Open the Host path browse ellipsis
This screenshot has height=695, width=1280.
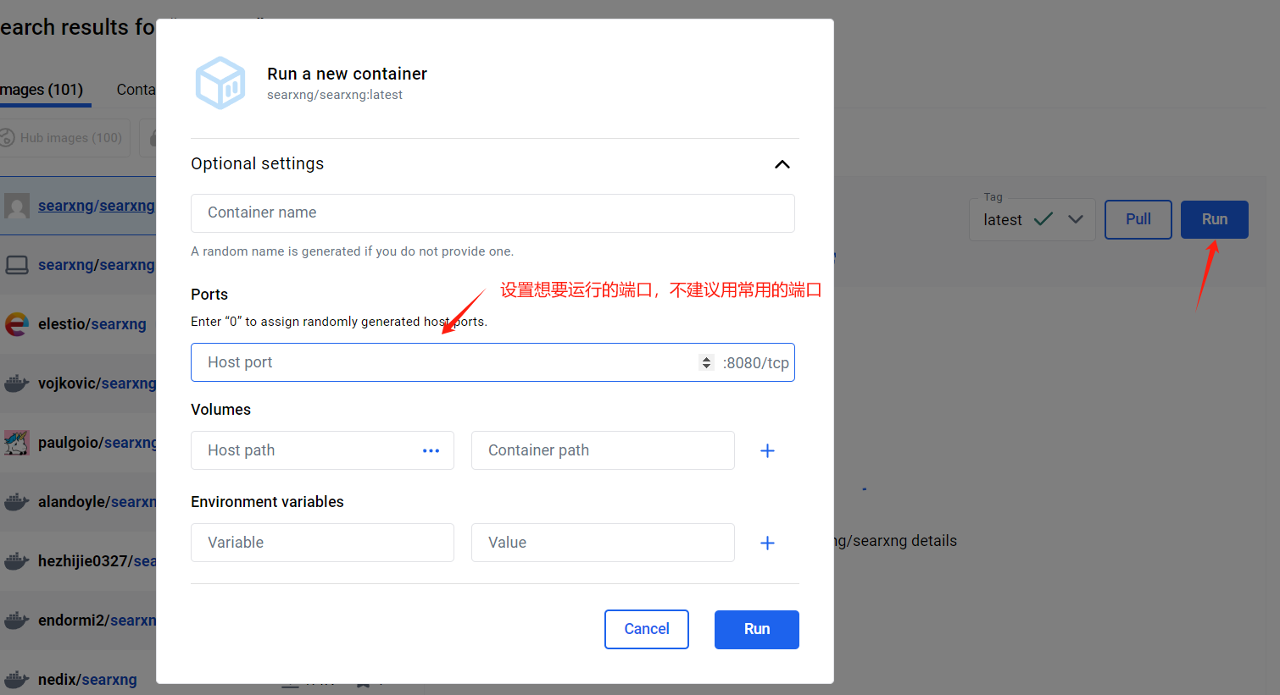pos(431,450)
